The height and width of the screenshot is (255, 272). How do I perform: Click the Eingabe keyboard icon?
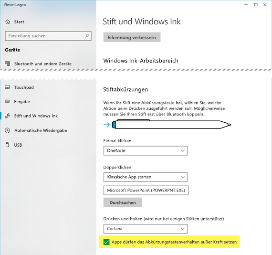[x=7, y=101]
